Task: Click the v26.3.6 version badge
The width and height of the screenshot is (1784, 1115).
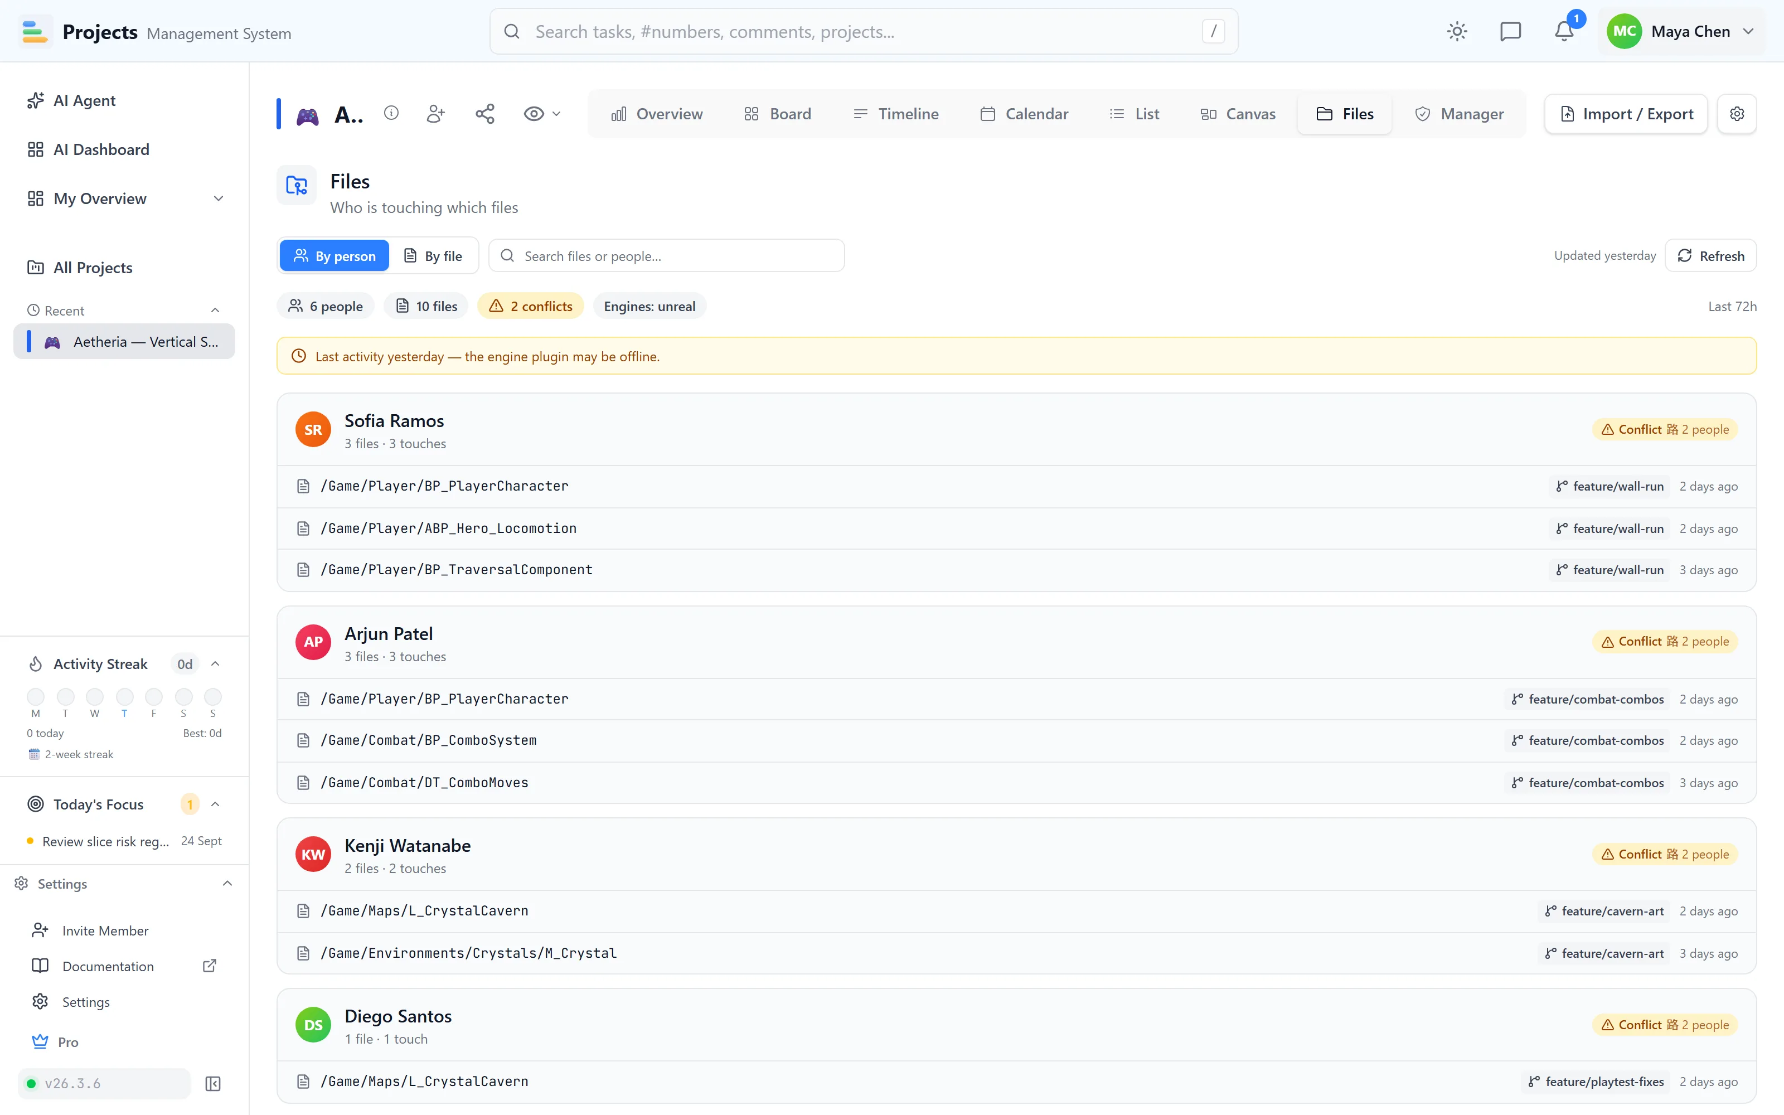Action: (x=104, y=1083)
